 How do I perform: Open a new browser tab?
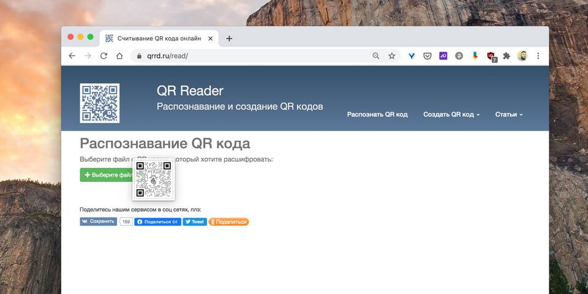point(229,38)
